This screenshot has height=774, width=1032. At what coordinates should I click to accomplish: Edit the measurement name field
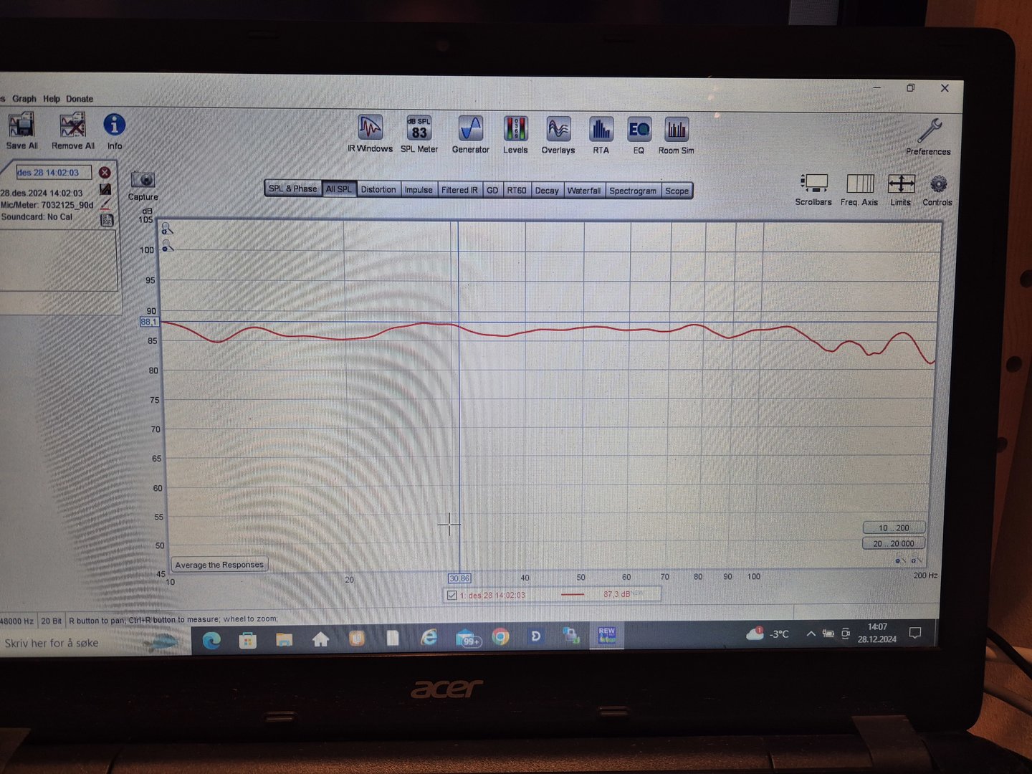(54, 173)
